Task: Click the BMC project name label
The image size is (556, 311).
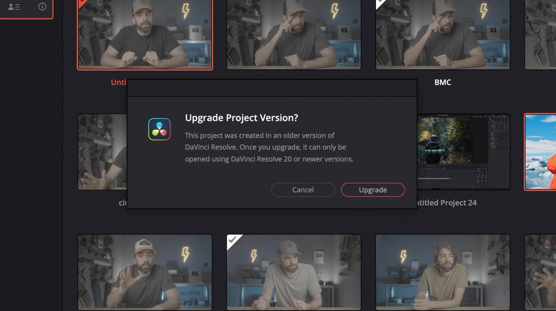Action: pyautogui.click(x=443, y=82)
